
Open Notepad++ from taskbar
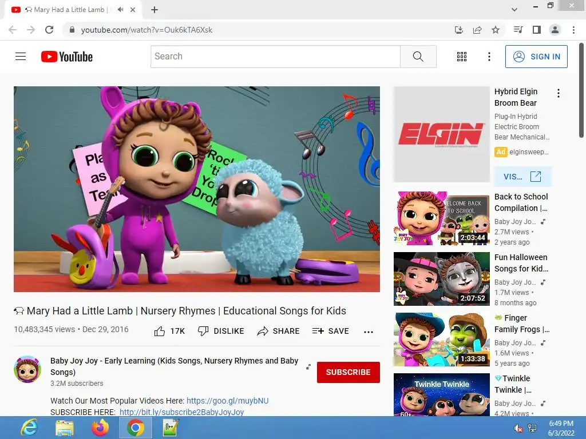[x=171, y=428]
